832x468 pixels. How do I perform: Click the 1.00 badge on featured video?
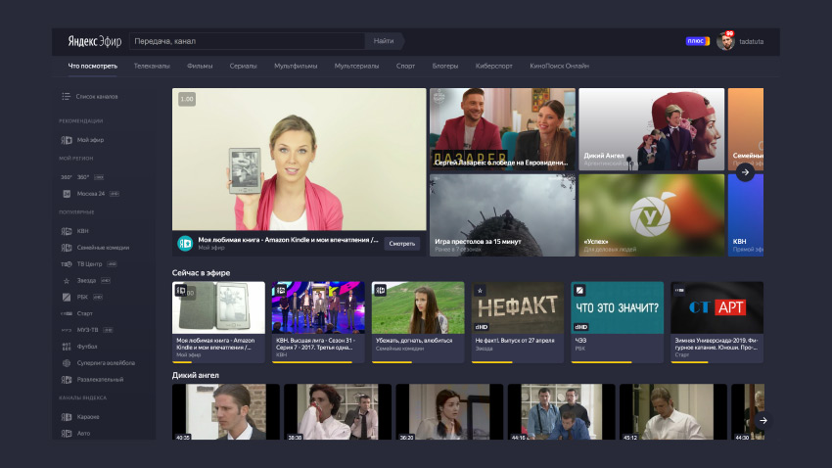187,99
